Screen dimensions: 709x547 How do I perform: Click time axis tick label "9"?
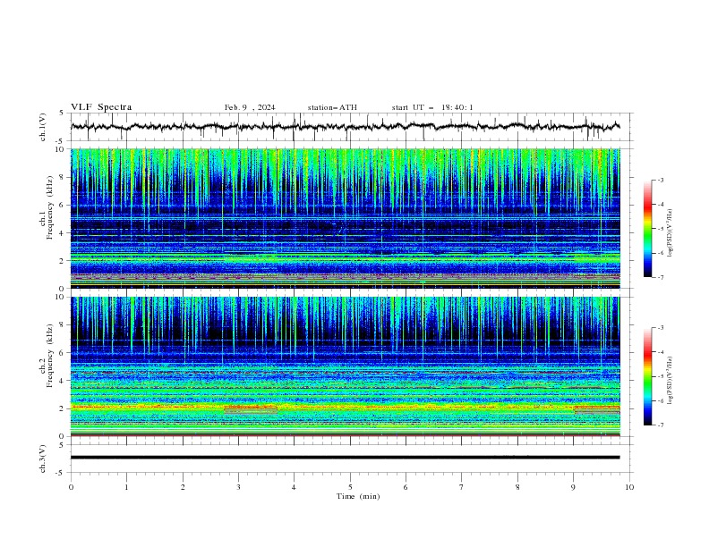573,487
